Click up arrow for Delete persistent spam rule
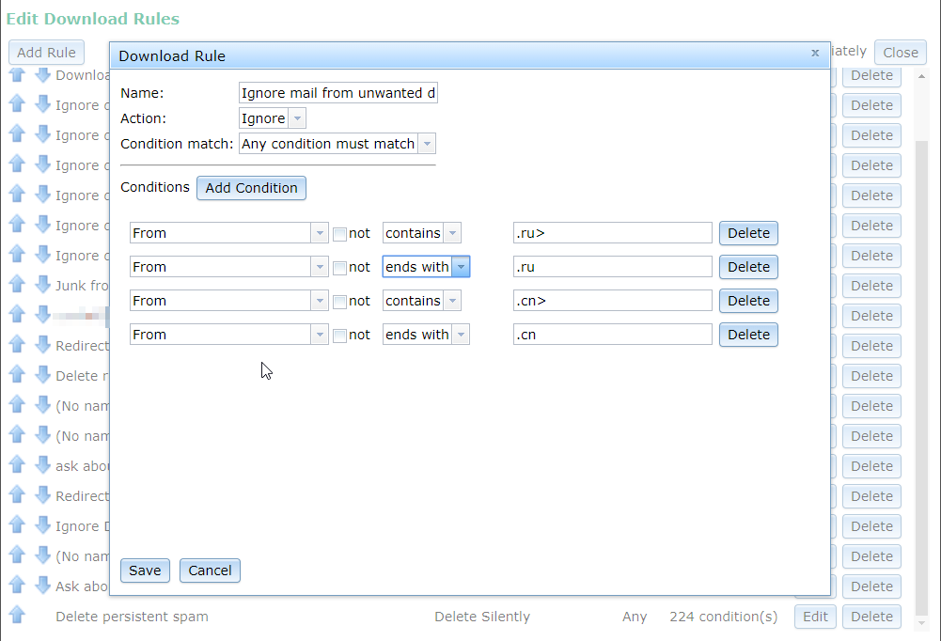The image size is (941, 641). (x=17, y=616)
